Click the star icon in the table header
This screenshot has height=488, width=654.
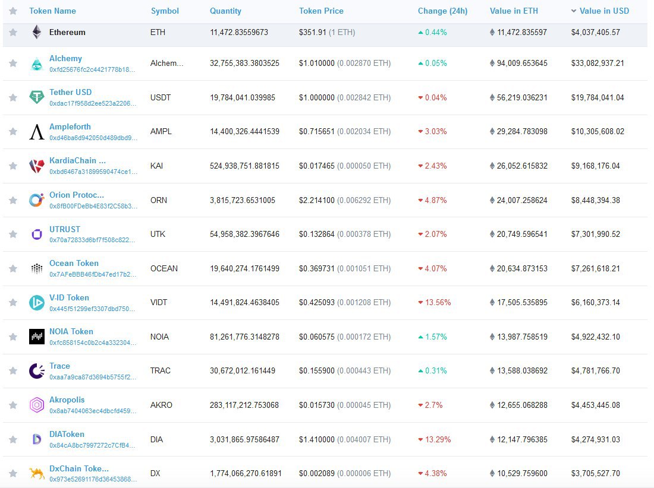point(13,11)
